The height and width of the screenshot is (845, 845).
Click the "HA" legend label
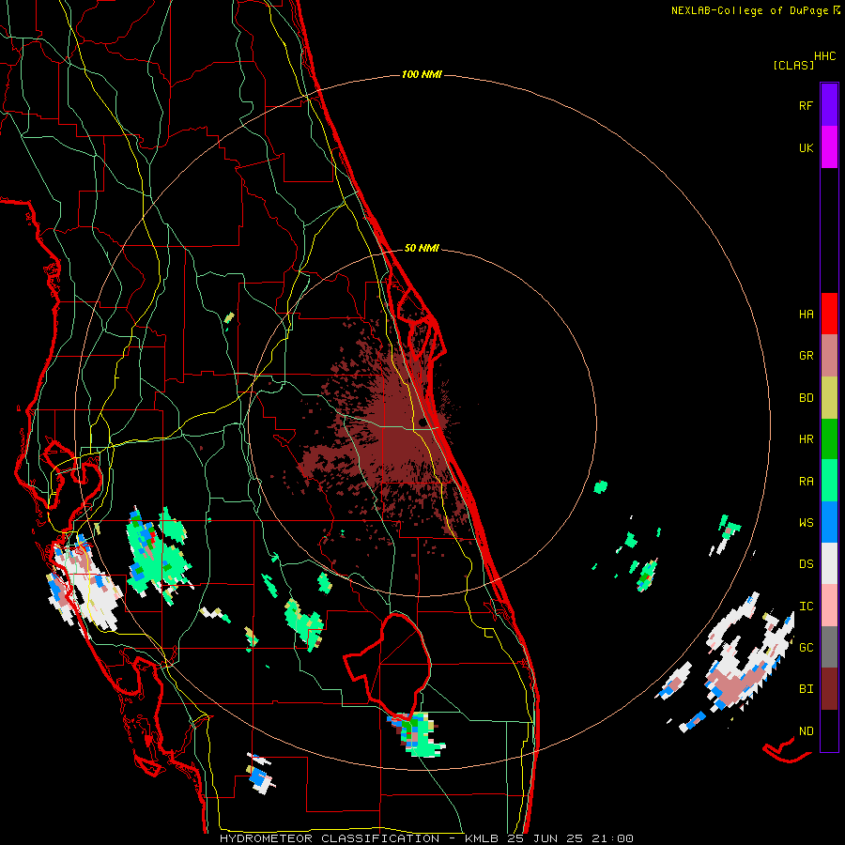point(807,315)
